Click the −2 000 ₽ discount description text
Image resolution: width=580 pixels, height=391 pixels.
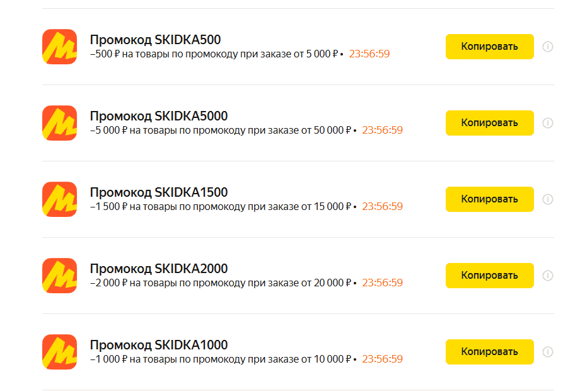(221, 283)
